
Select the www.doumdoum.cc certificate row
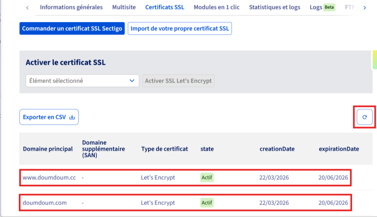[x=185, y=177]
